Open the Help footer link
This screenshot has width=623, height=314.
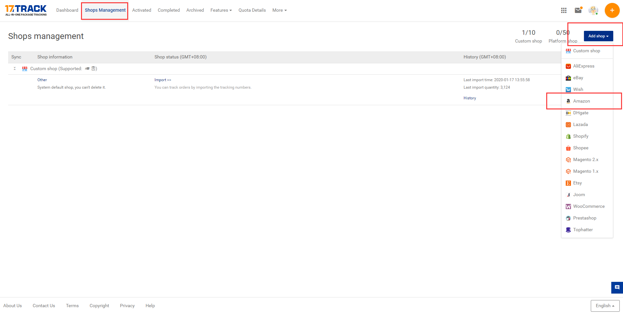pyautogui.click(x=150, y=306)
